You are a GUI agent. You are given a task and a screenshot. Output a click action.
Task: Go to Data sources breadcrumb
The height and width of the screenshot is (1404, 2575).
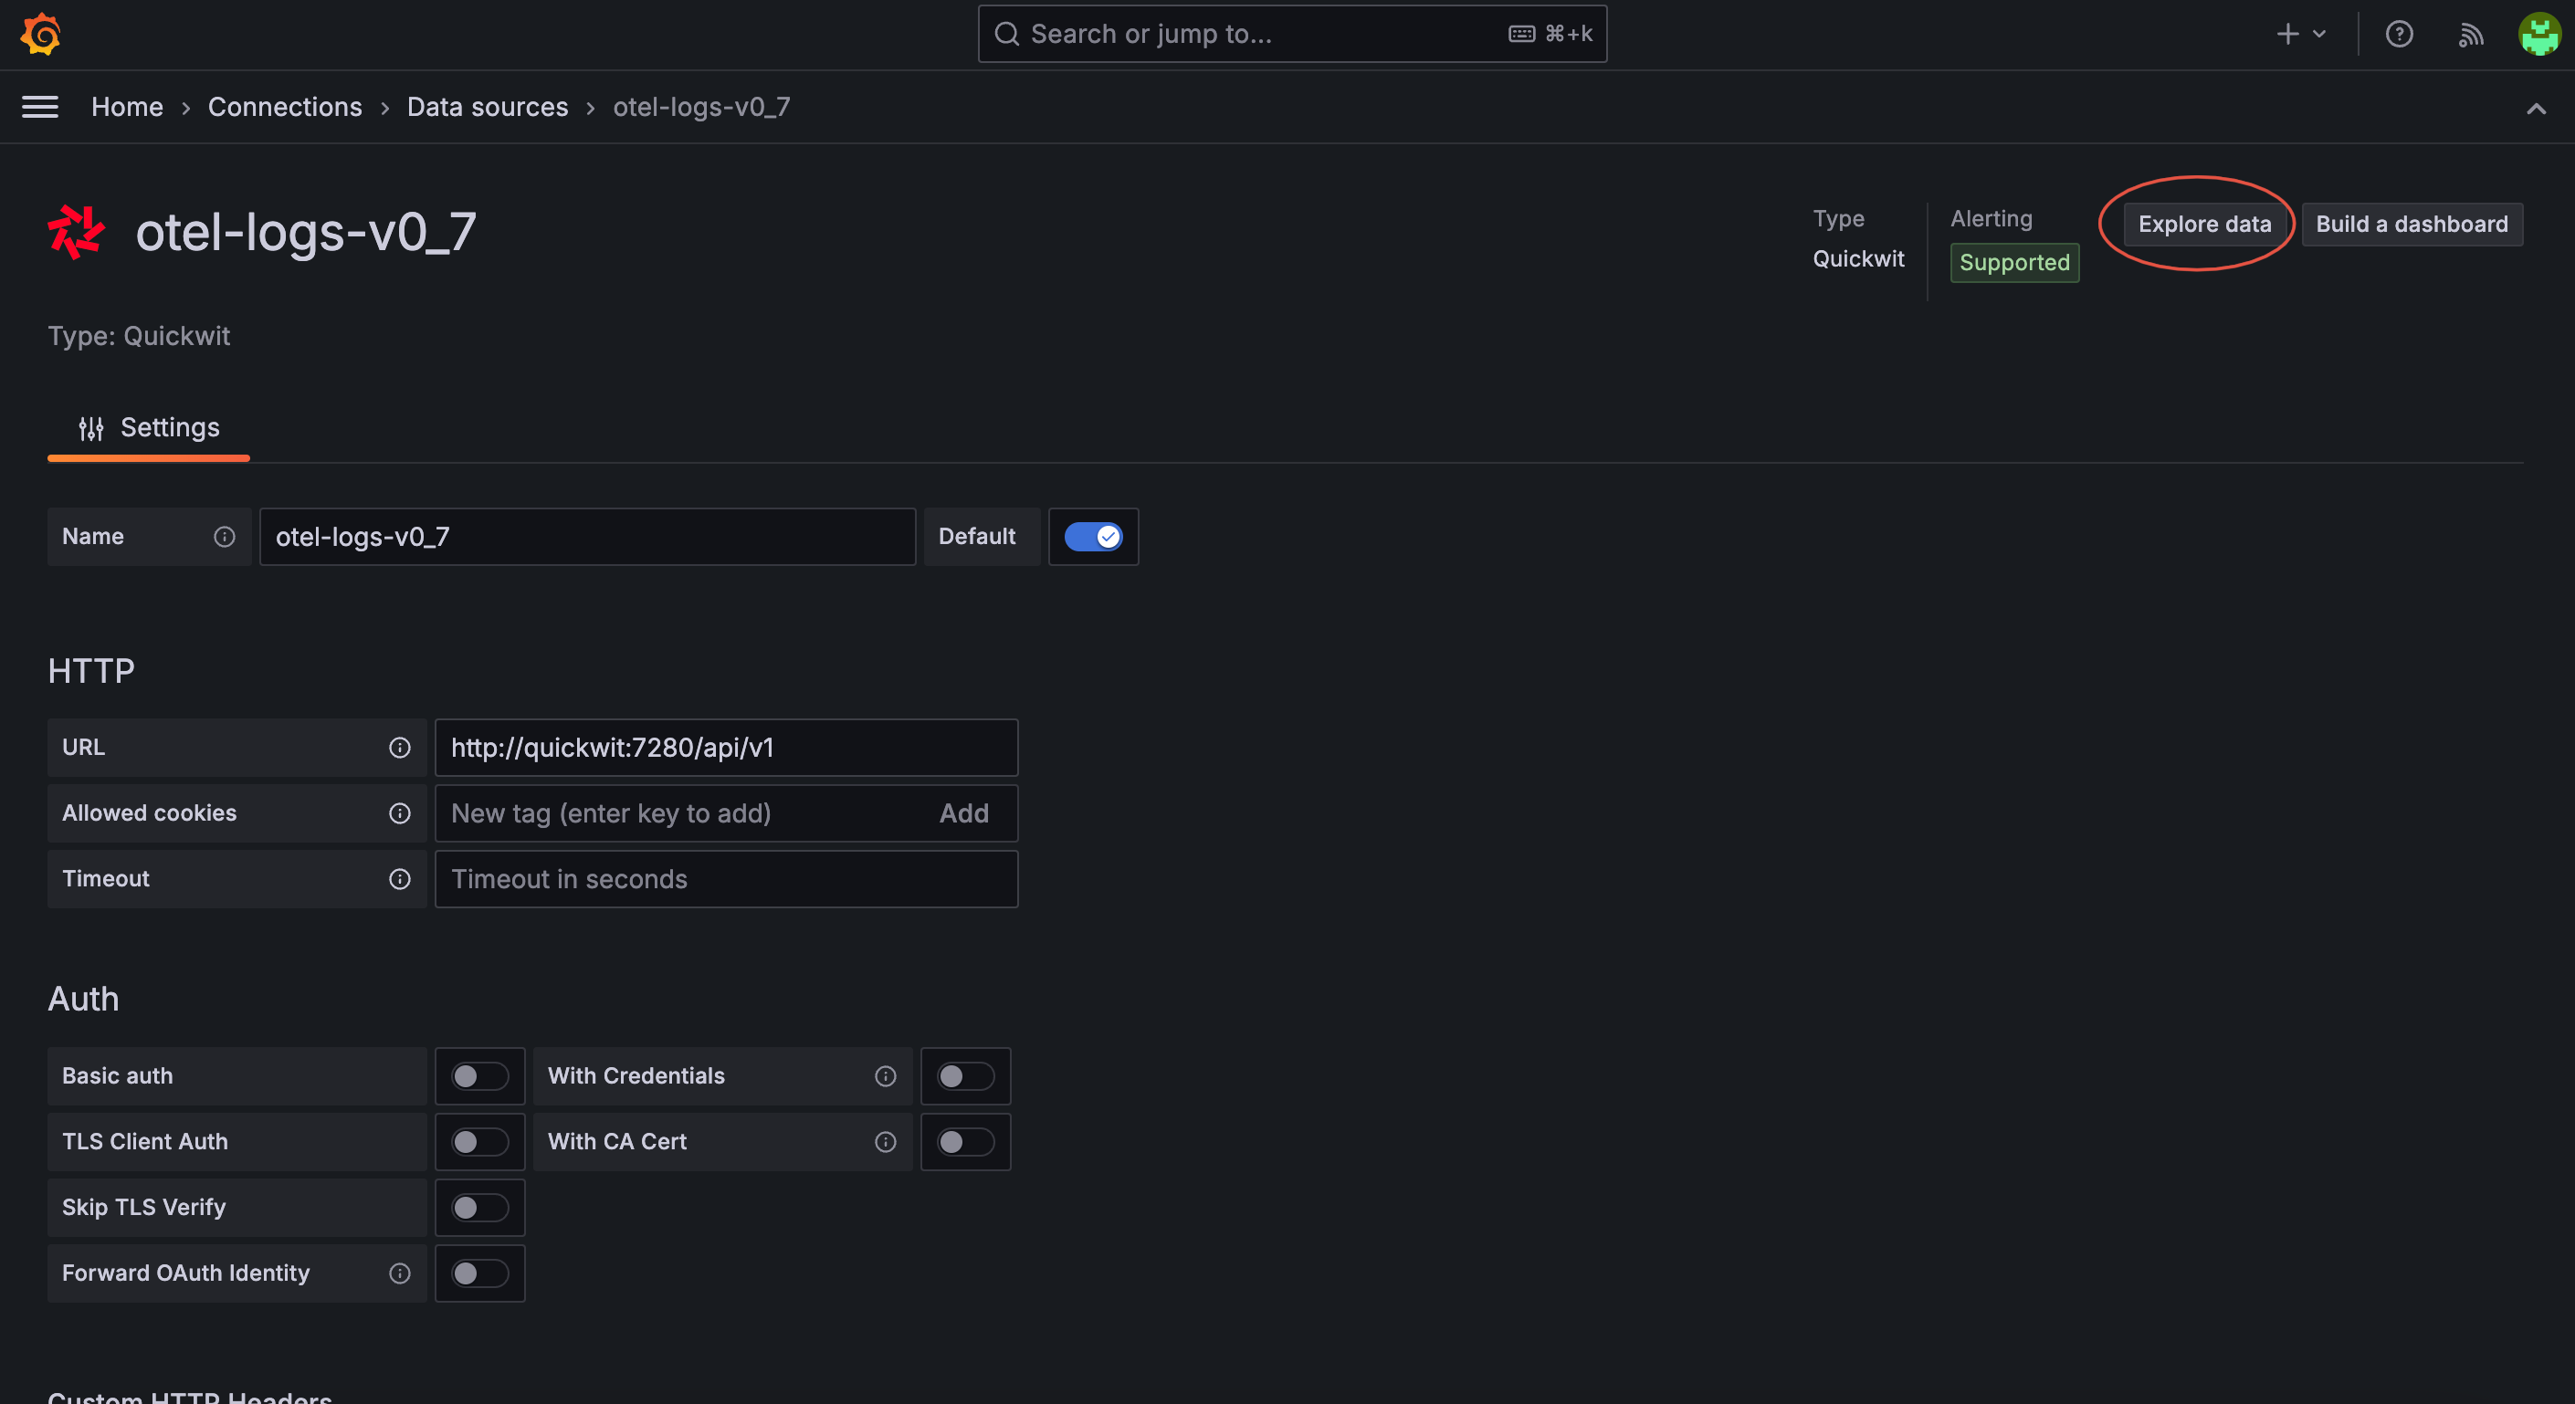click(x=488, y=107)
